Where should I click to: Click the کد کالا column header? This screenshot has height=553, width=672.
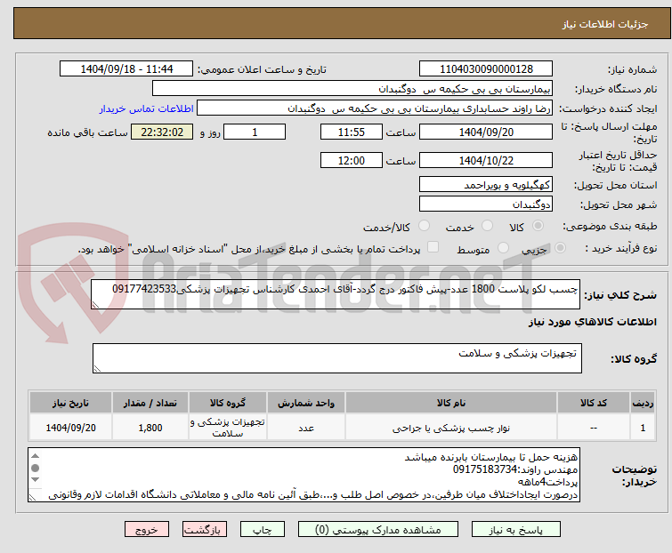pos(594,403)
